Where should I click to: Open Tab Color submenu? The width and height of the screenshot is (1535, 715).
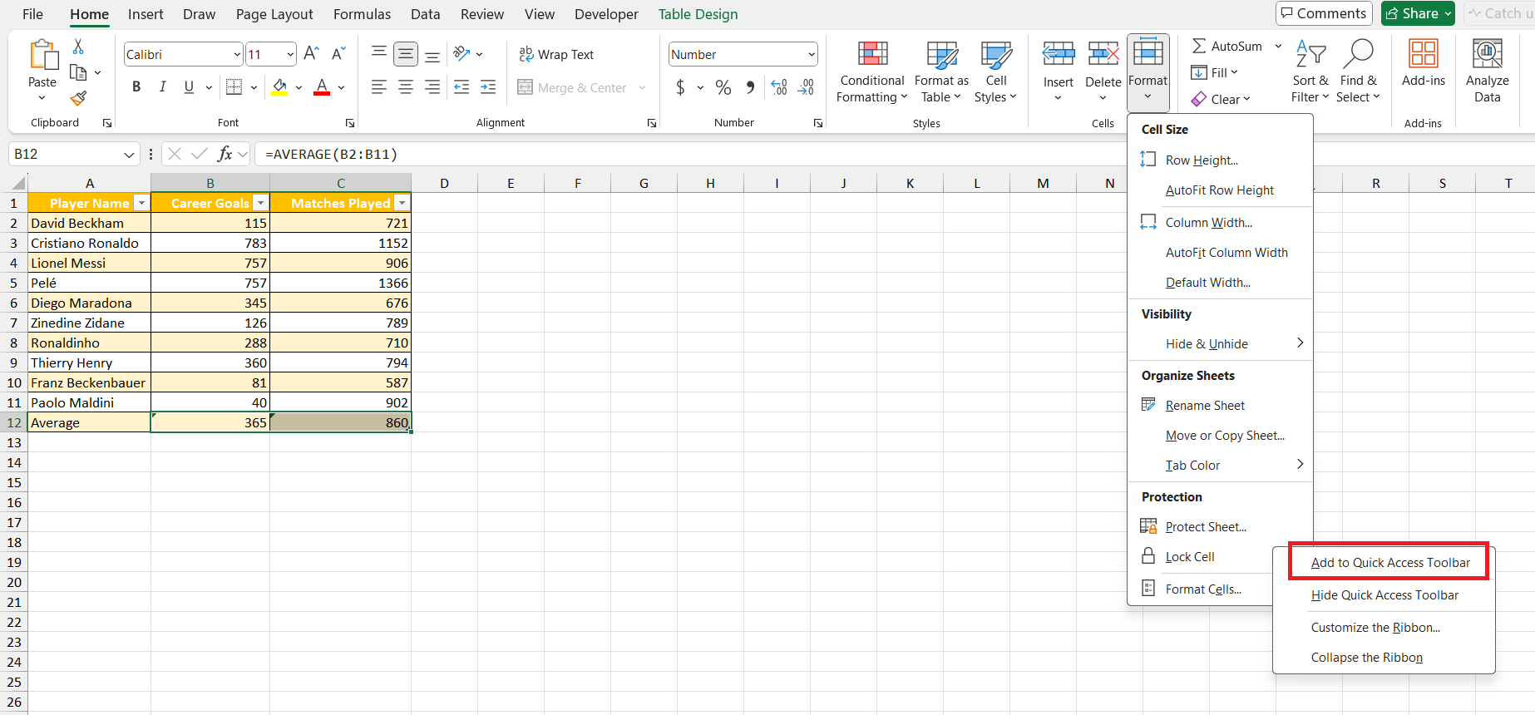pyautogui.click(x=1220, y=466)
